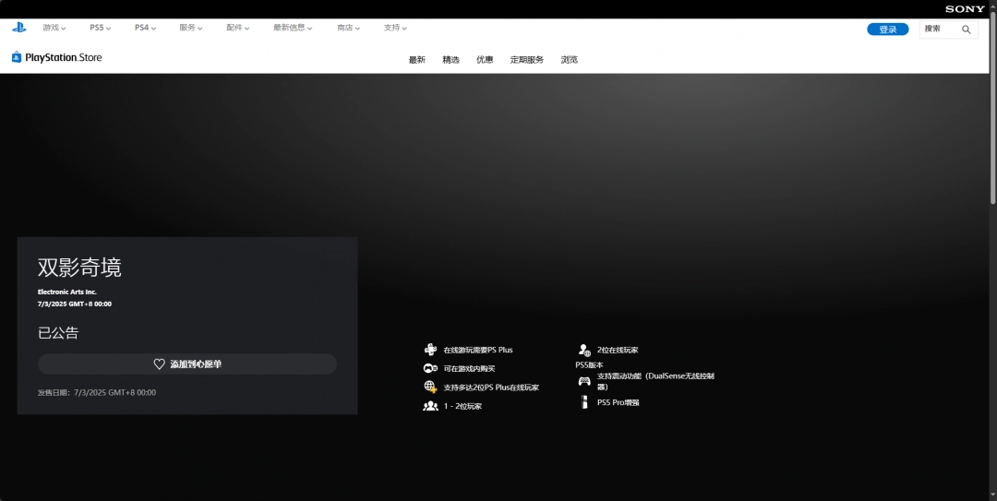
Task: Click the in-game purchases controller icon
Action: (x=430, y=368)
